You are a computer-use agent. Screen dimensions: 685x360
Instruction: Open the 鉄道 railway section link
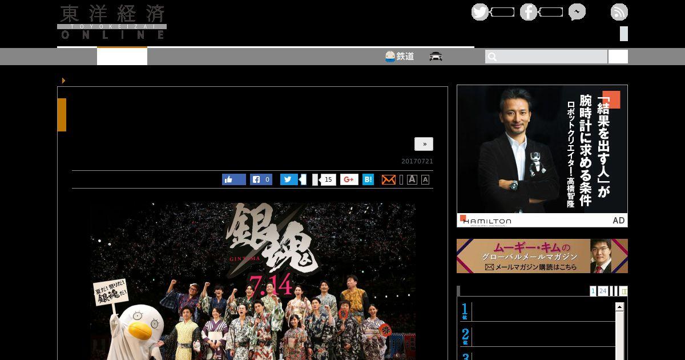[400, 57]
